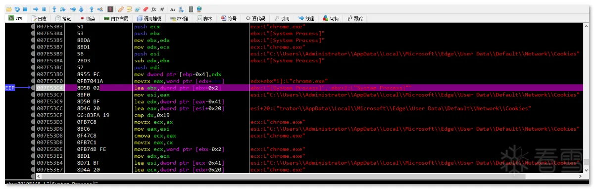Open the 引用 (References) tab
The width and height of the screenshot is (594, 189).
pos(282,18)
